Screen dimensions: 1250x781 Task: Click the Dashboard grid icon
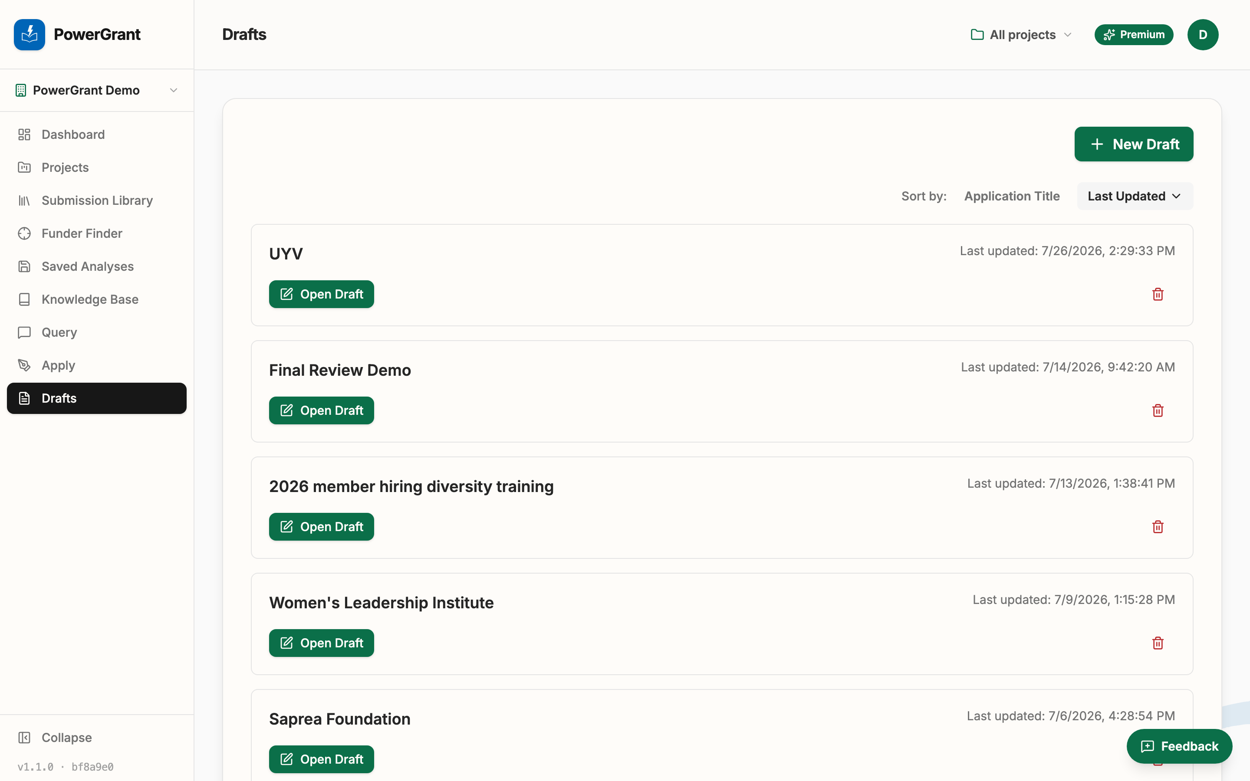tap(24, 135)
